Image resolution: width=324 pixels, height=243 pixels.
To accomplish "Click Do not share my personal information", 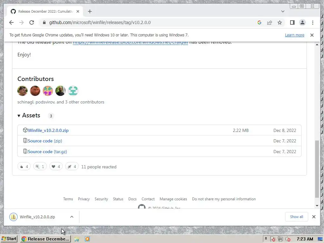I will coord(224,199).
